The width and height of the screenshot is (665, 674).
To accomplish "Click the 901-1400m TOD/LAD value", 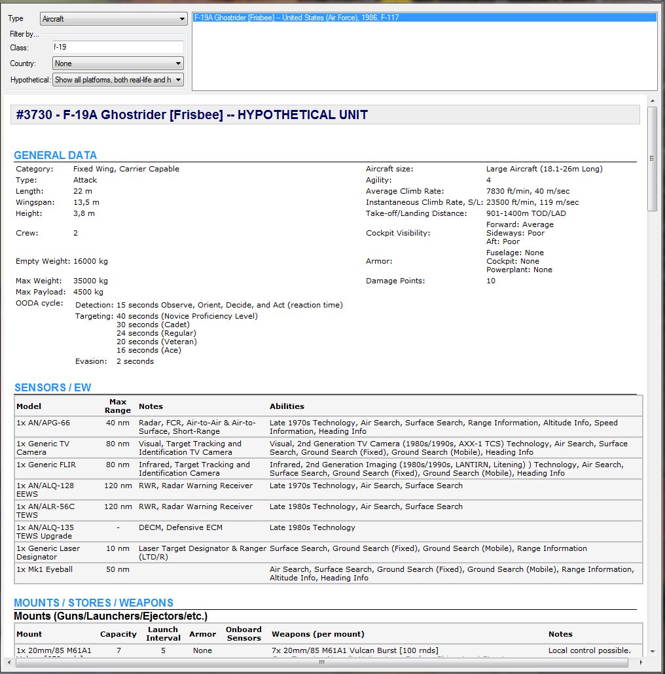I will 526,213.
